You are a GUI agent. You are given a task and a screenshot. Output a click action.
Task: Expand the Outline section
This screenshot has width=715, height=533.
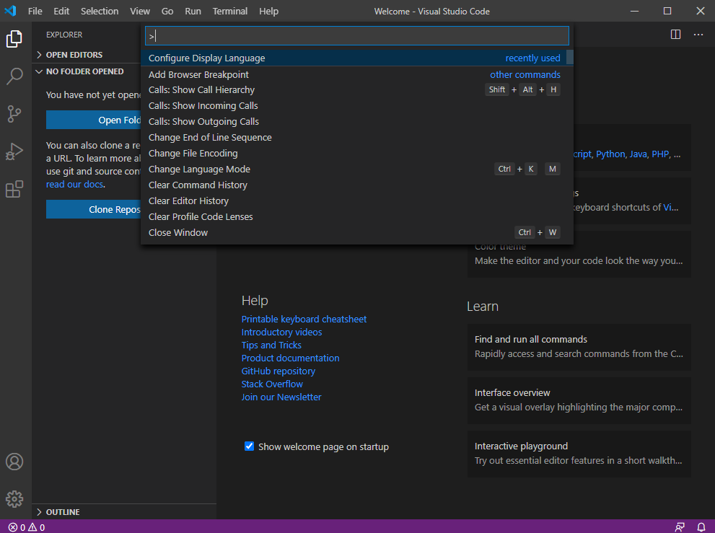click(124, 512)
